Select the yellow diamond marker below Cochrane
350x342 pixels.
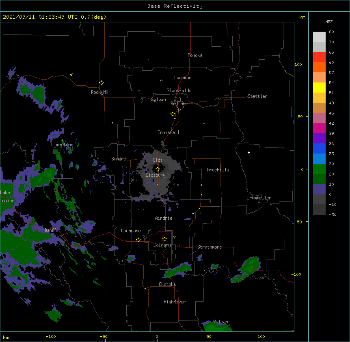(x=138, y=240)
